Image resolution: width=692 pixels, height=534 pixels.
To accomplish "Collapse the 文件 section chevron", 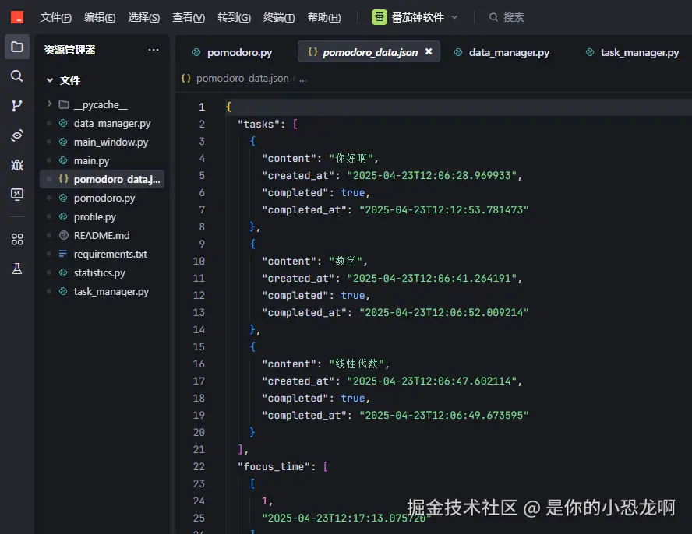I will click(x=50, y=80).
